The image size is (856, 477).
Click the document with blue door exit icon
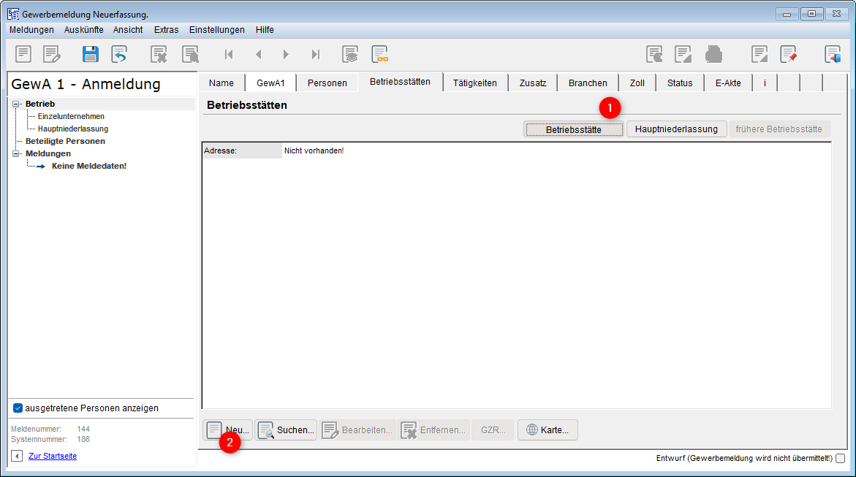pyautogui.click(x=833, y=54)
